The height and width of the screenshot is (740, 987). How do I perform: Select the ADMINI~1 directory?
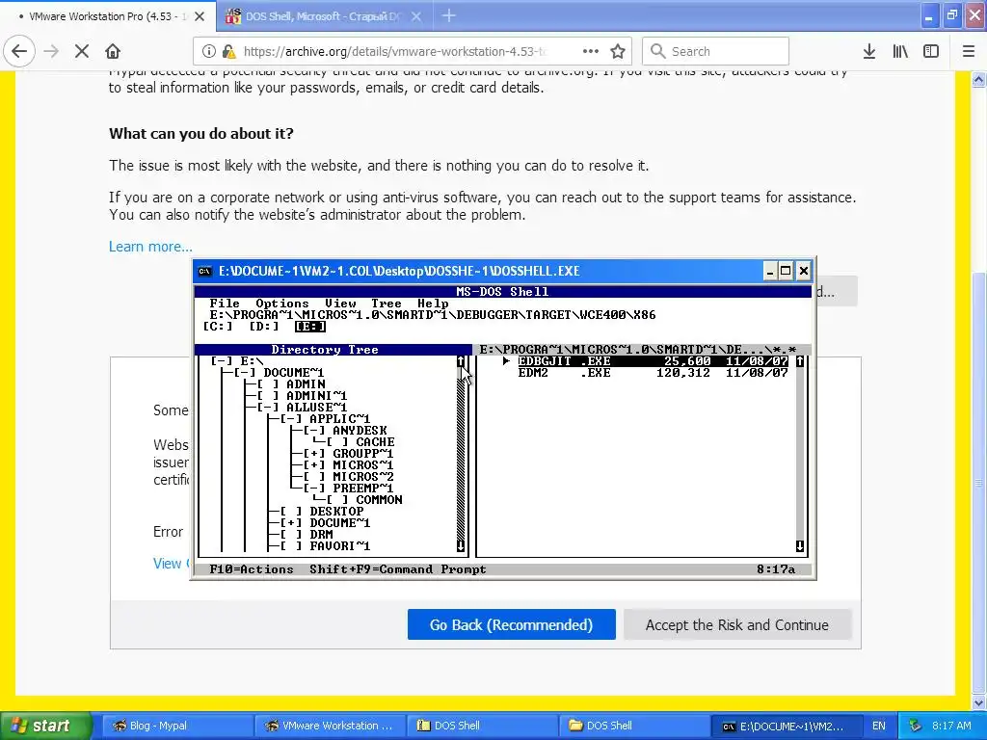(316, 396)
